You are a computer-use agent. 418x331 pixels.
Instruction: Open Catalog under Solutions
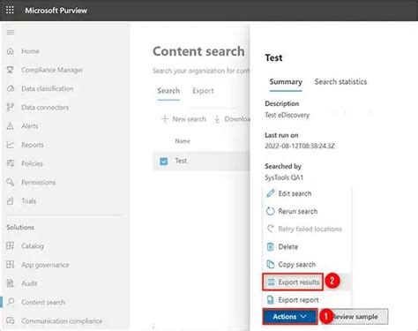pyautogui.click(x=33, y=246)
